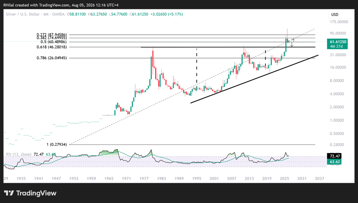Click the 1947 time axis label
The image size is (358, 203).
point(56,178)
